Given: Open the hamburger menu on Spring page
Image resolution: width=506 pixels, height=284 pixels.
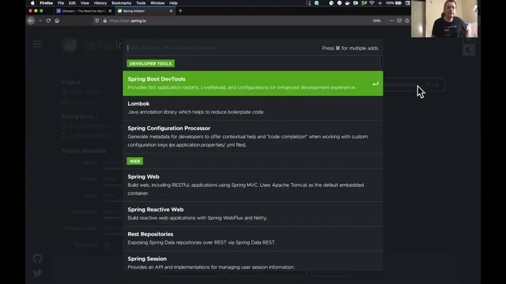Looking at the screenshot, I should coord(37,44).
